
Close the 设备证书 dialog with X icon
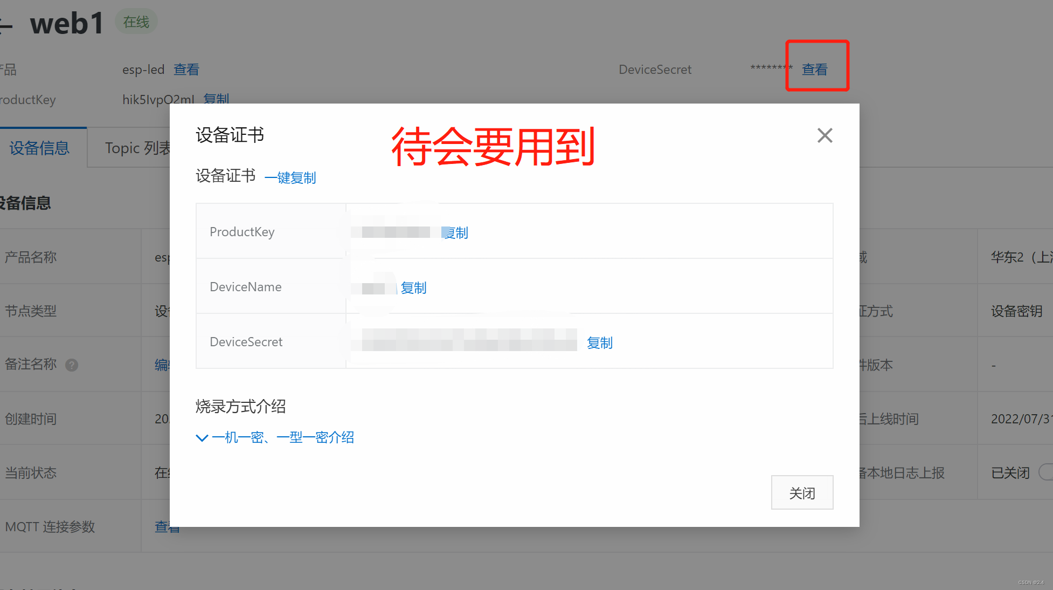(825, 135)
